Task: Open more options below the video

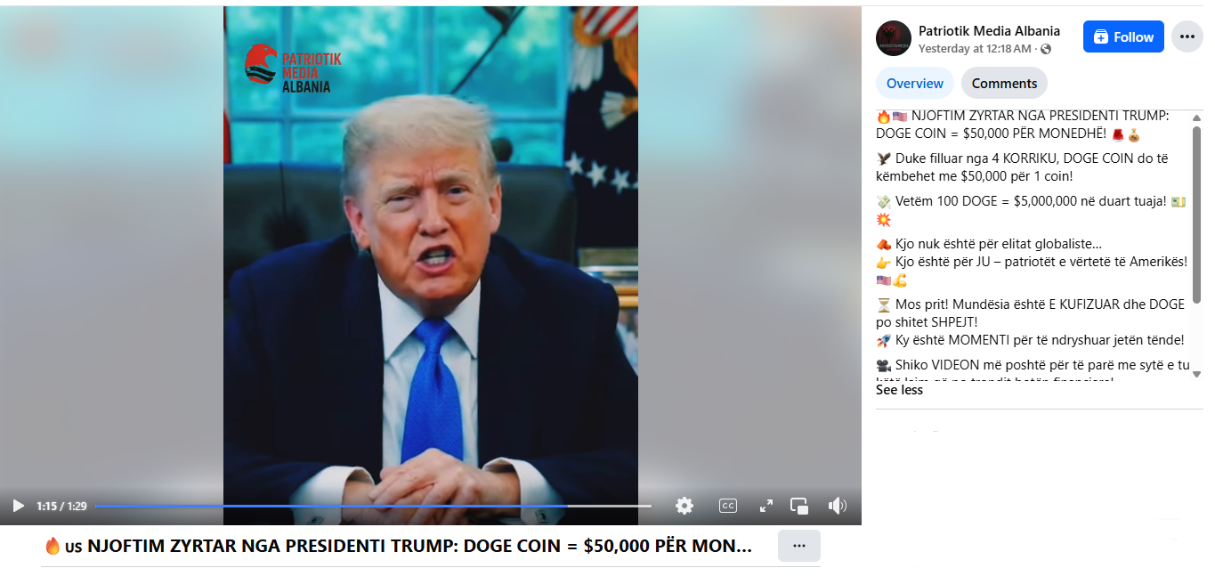Action: 798,546
